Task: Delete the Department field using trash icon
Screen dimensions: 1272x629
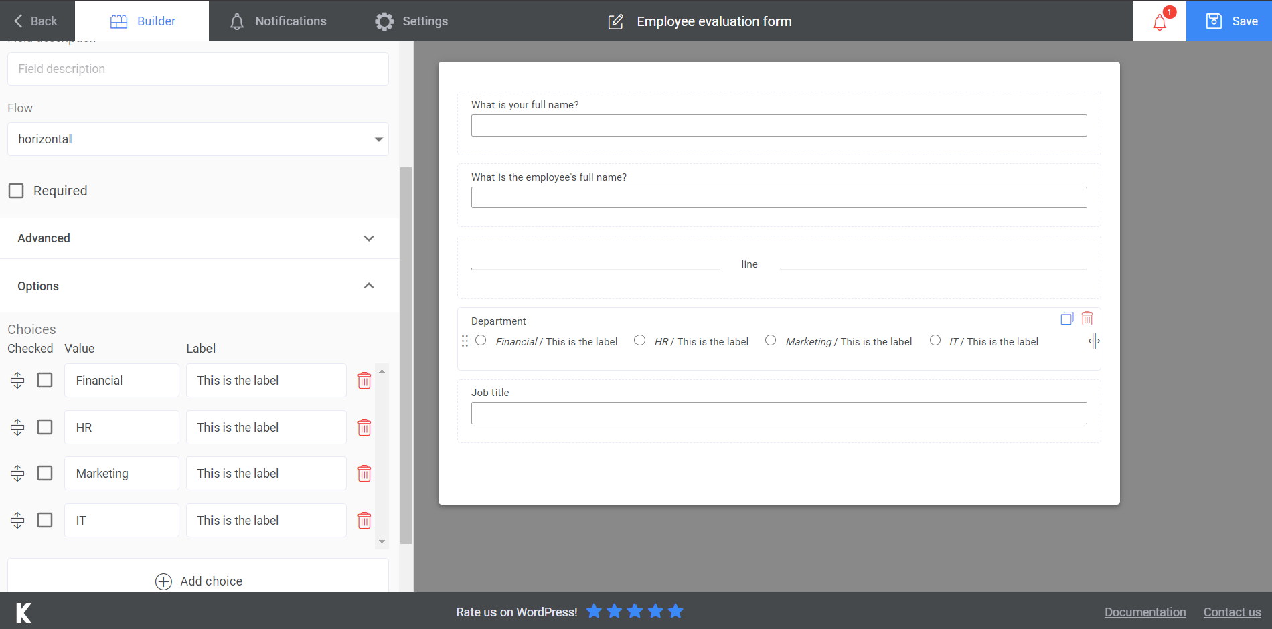Action: coord(1087,319)
